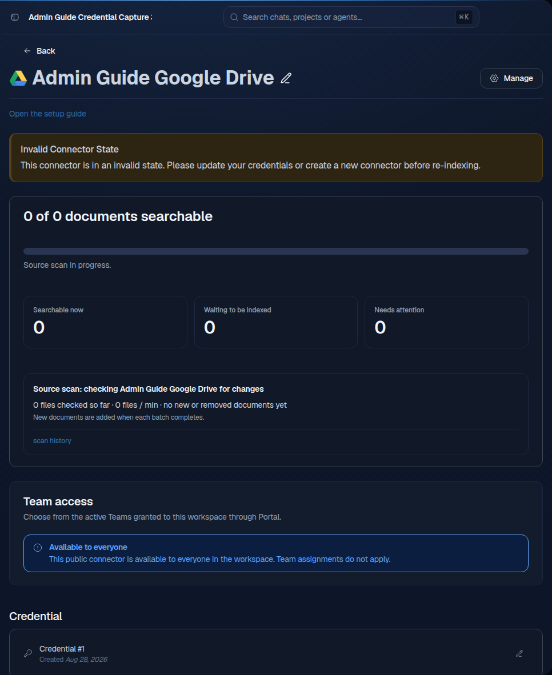Click the Source scan: checking Admin Guide line
552x675 pixels.
point(148,389)
